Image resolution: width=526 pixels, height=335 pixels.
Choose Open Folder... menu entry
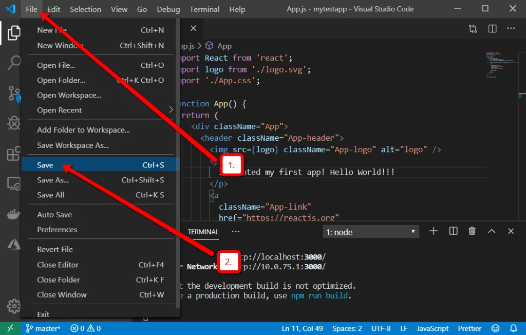point(101,80)
